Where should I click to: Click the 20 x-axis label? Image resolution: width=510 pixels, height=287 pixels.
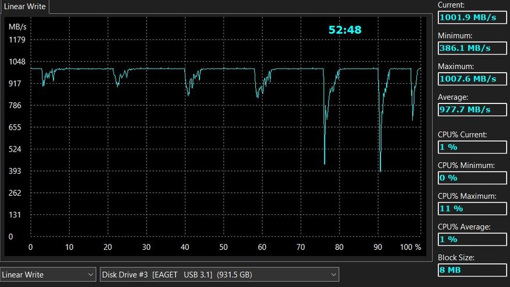(x=108, y=247)
